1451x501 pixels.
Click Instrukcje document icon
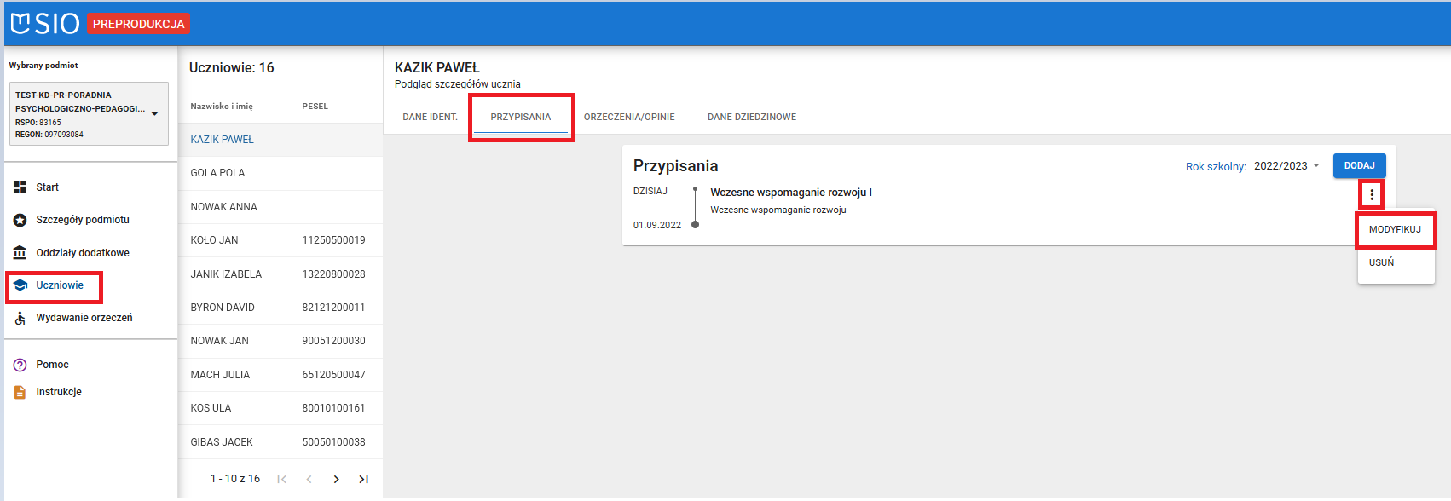point(20,392)
